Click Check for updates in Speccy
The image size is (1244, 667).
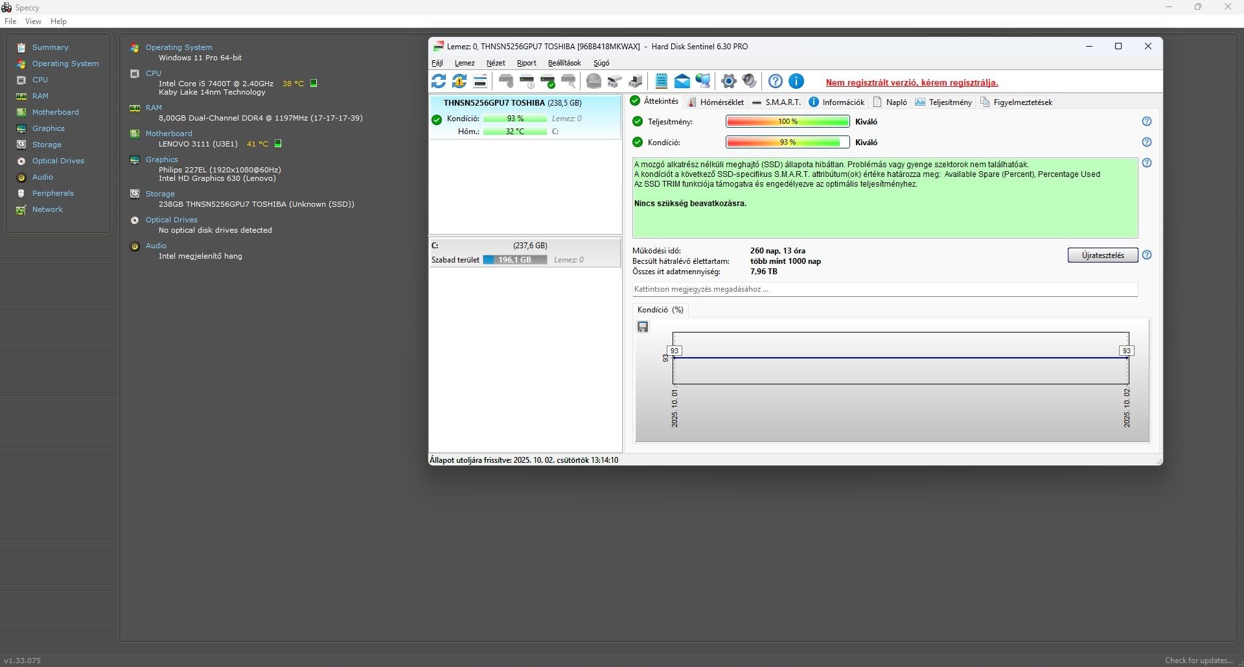tap(1199, 661)
